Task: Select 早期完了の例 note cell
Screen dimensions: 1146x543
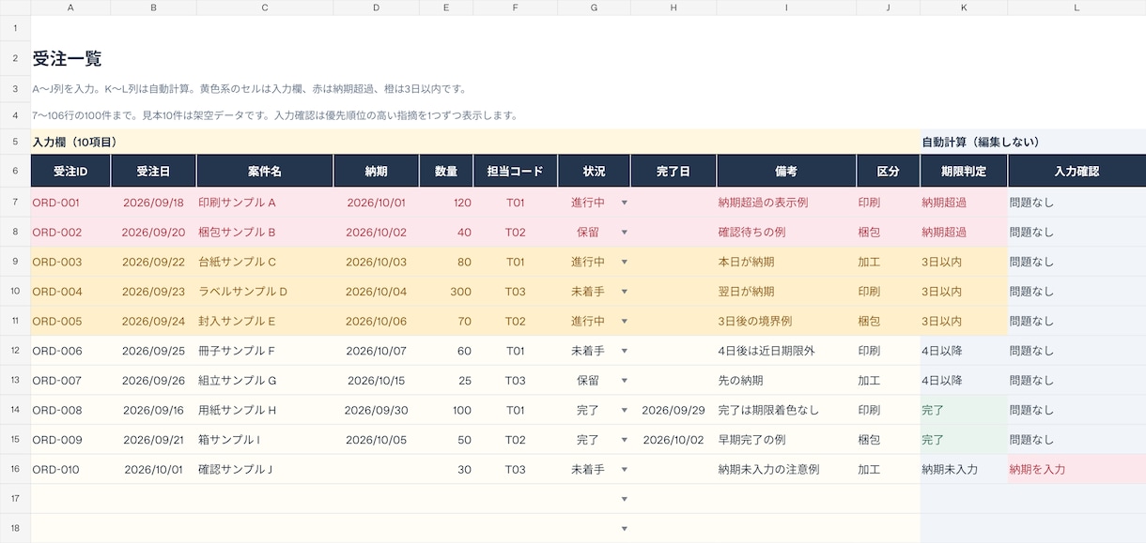Action: point(786,440)
